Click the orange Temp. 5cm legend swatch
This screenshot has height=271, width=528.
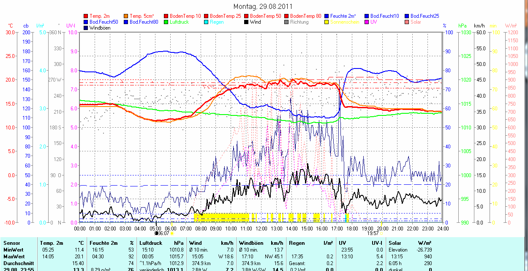[126, 16]
